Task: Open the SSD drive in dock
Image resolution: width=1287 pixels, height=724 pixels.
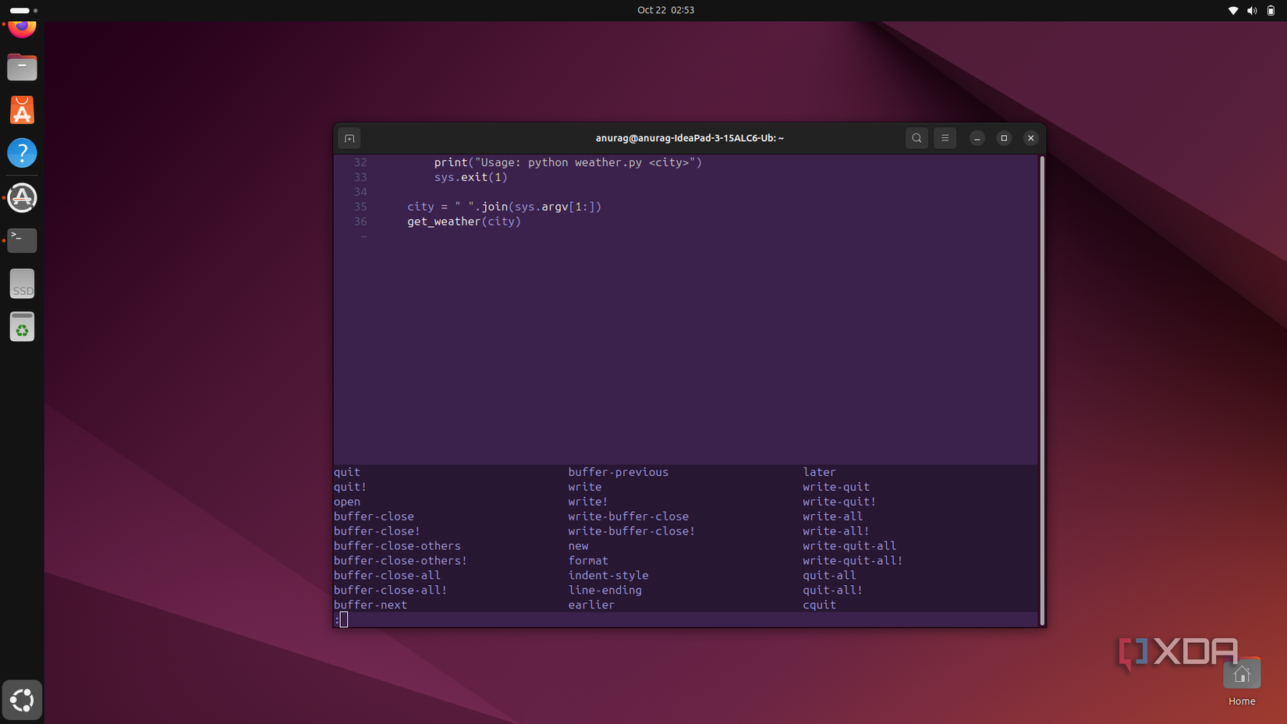Action: (x=22, y=284)
